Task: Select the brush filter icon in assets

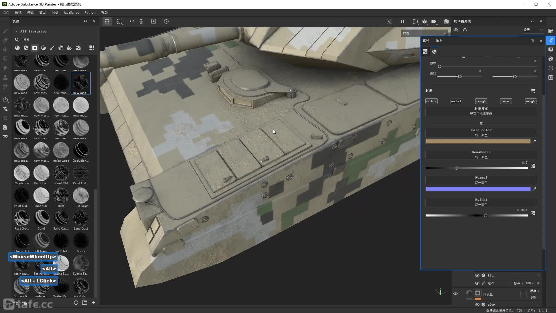Action: click(52, 48)
